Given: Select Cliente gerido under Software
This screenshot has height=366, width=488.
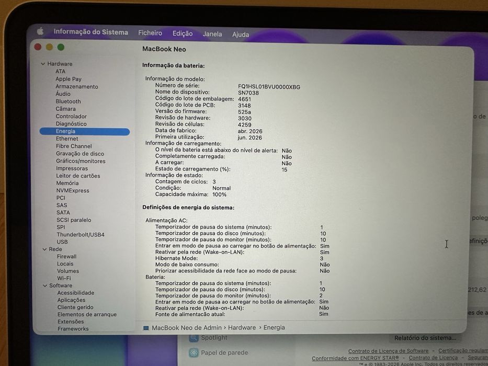Looking at the screenshot, I should point(75,307).
